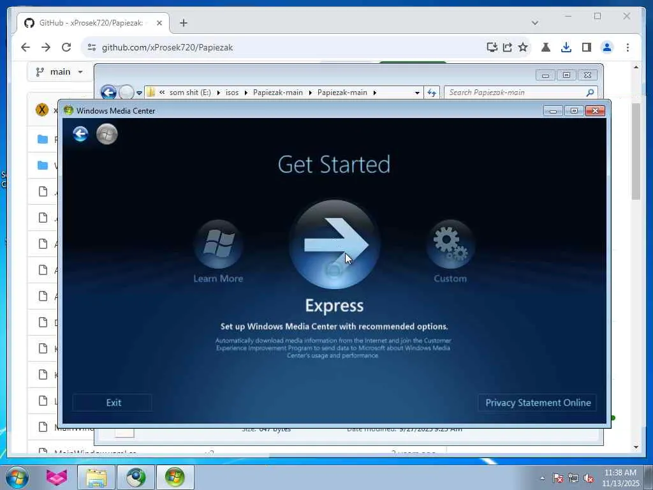
Task: Open Chrome three-dot menu
Action: tap(627, 47)
